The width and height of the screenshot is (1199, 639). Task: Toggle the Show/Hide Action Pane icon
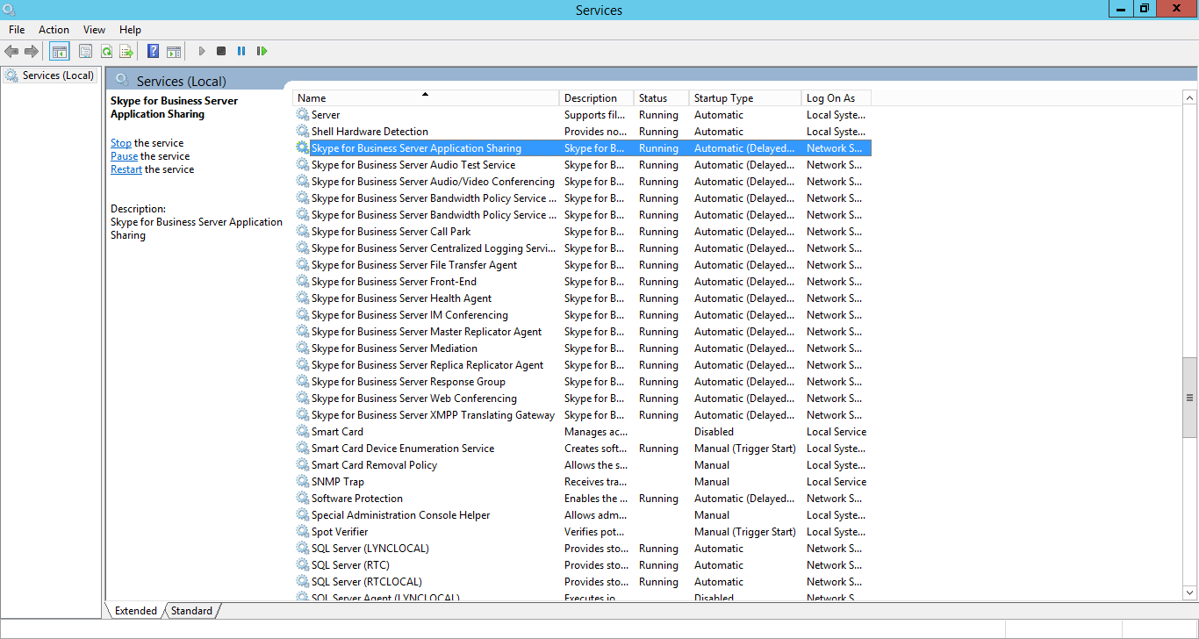tap(174, 51)
